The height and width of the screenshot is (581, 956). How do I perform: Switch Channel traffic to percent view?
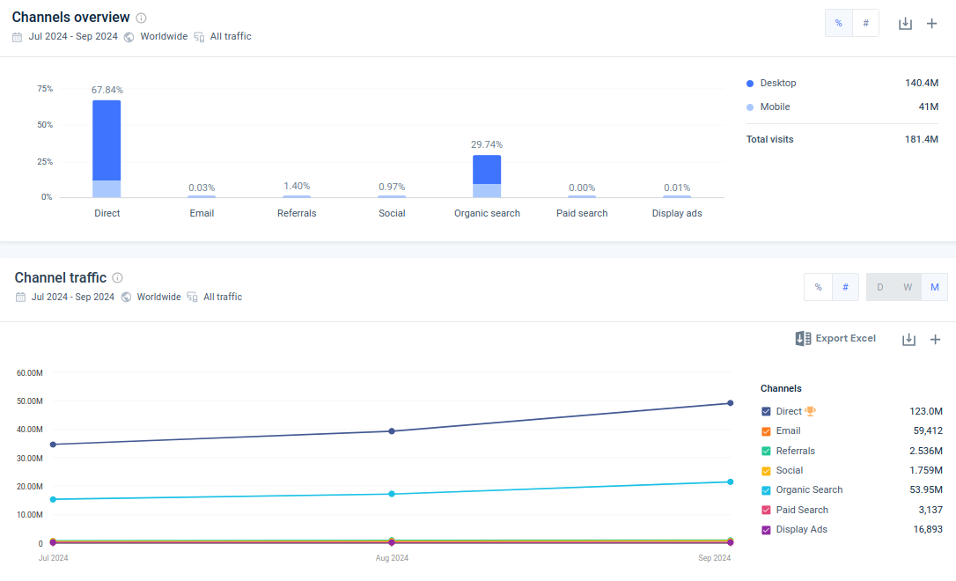click(x=818, y=287)
